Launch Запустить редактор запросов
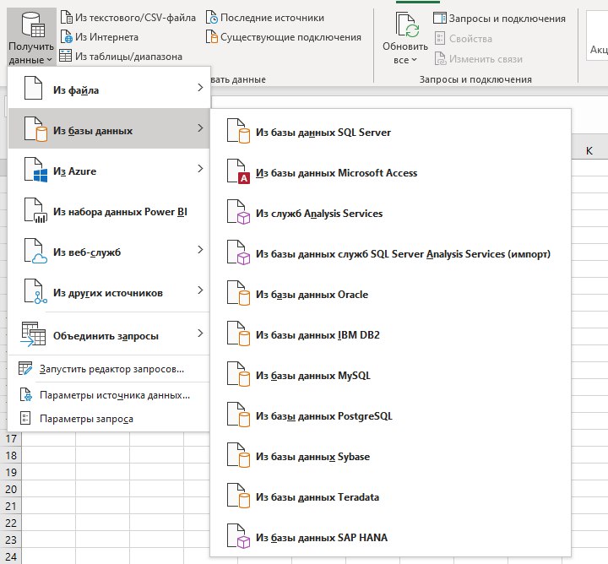 click(x=109, y=369)
